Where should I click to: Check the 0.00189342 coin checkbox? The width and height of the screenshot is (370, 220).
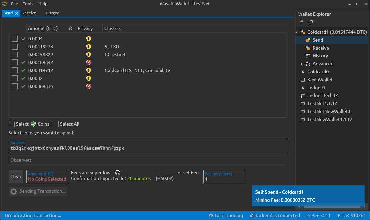point(15,62)
